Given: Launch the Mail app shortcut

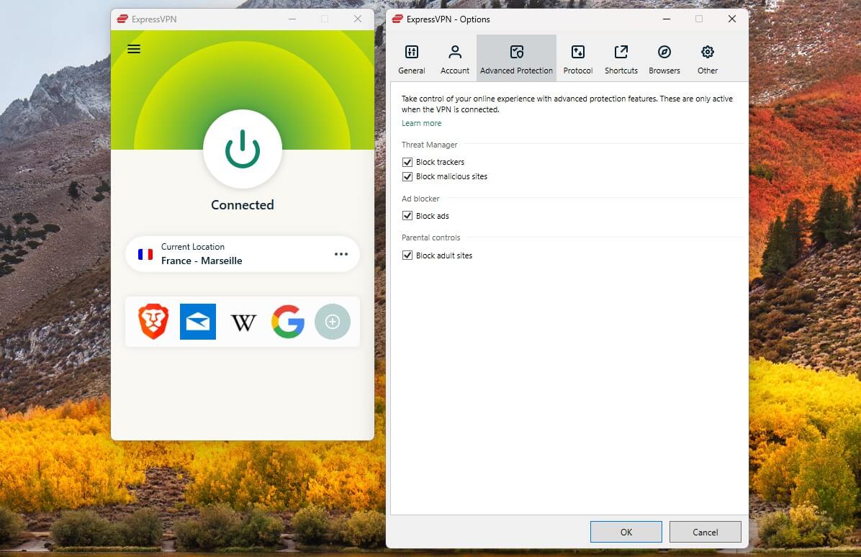Looking at the screenshot, I should tap(198, 322).
